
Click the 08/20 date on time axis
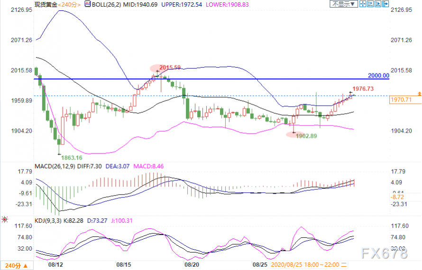pyautogui.click(x=192, y=265)
